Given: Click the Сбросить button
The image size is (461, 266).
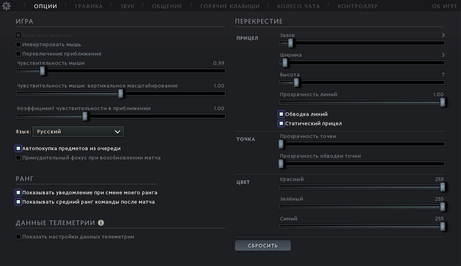Looking at the screenshot, I should (263, 245).
